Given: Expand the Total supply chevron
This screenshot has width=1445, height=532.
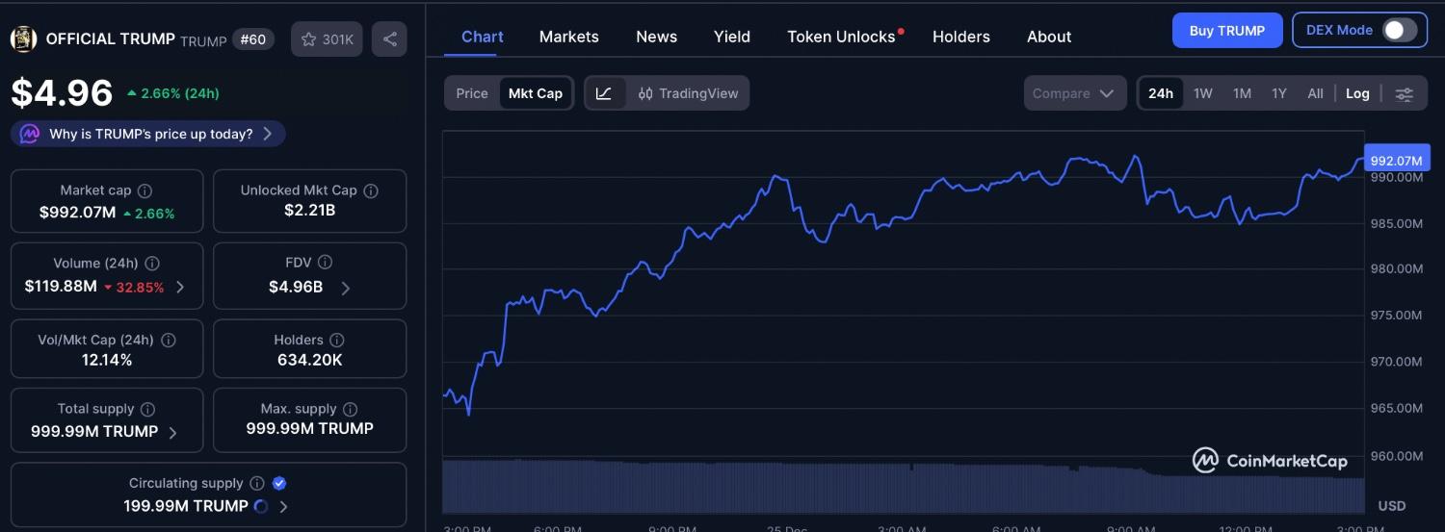Looking at the screenshot, I should 173,432.
